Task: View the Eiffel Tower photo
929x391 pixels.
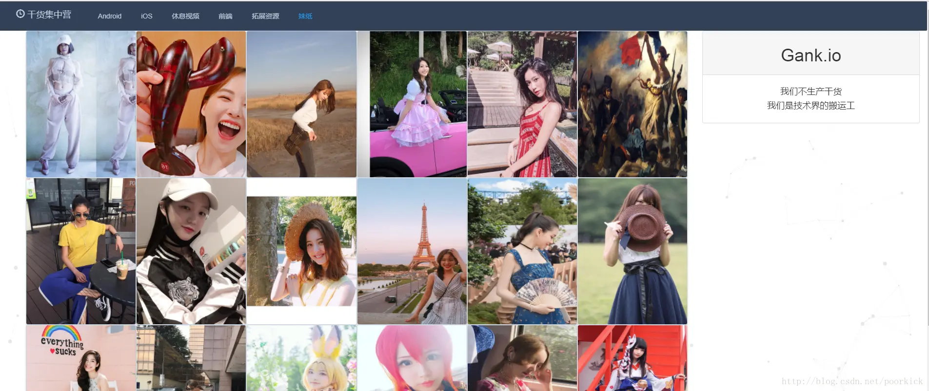Action: (412, 251)
